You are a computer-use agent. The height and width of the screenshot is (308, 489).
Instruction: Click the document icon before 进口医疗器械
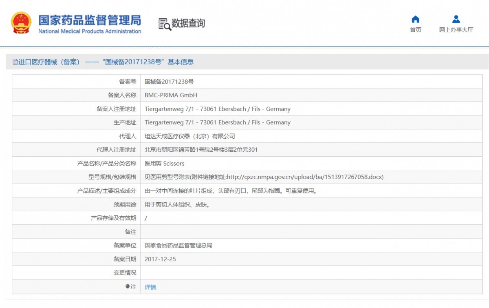[x=15, y=62]
